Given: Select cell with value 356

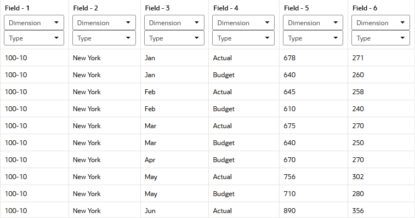Looking at the screenshot, I should 381,210.
